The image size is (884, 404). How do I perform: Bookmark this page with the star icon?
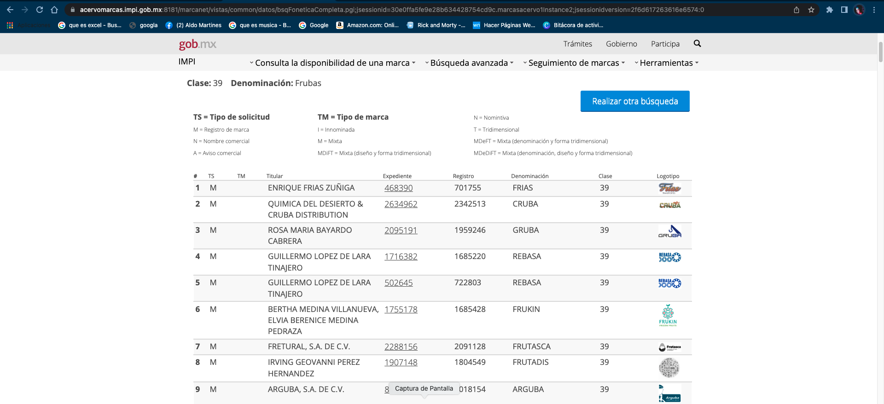[811, 10]
